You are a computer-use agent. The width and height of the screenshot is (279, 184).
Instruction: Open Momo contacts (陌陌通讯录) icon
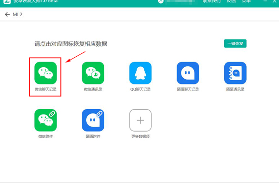235,73
